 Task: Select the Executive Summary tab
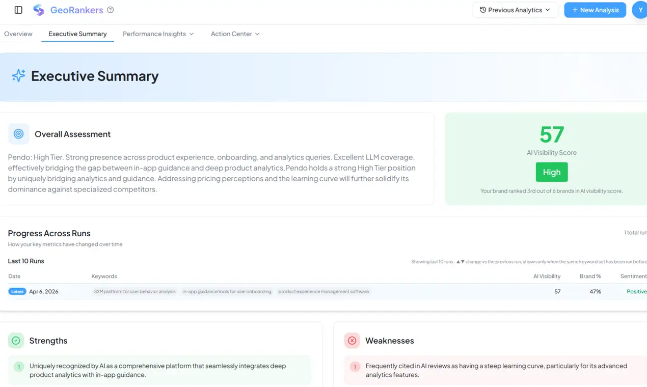77,34
